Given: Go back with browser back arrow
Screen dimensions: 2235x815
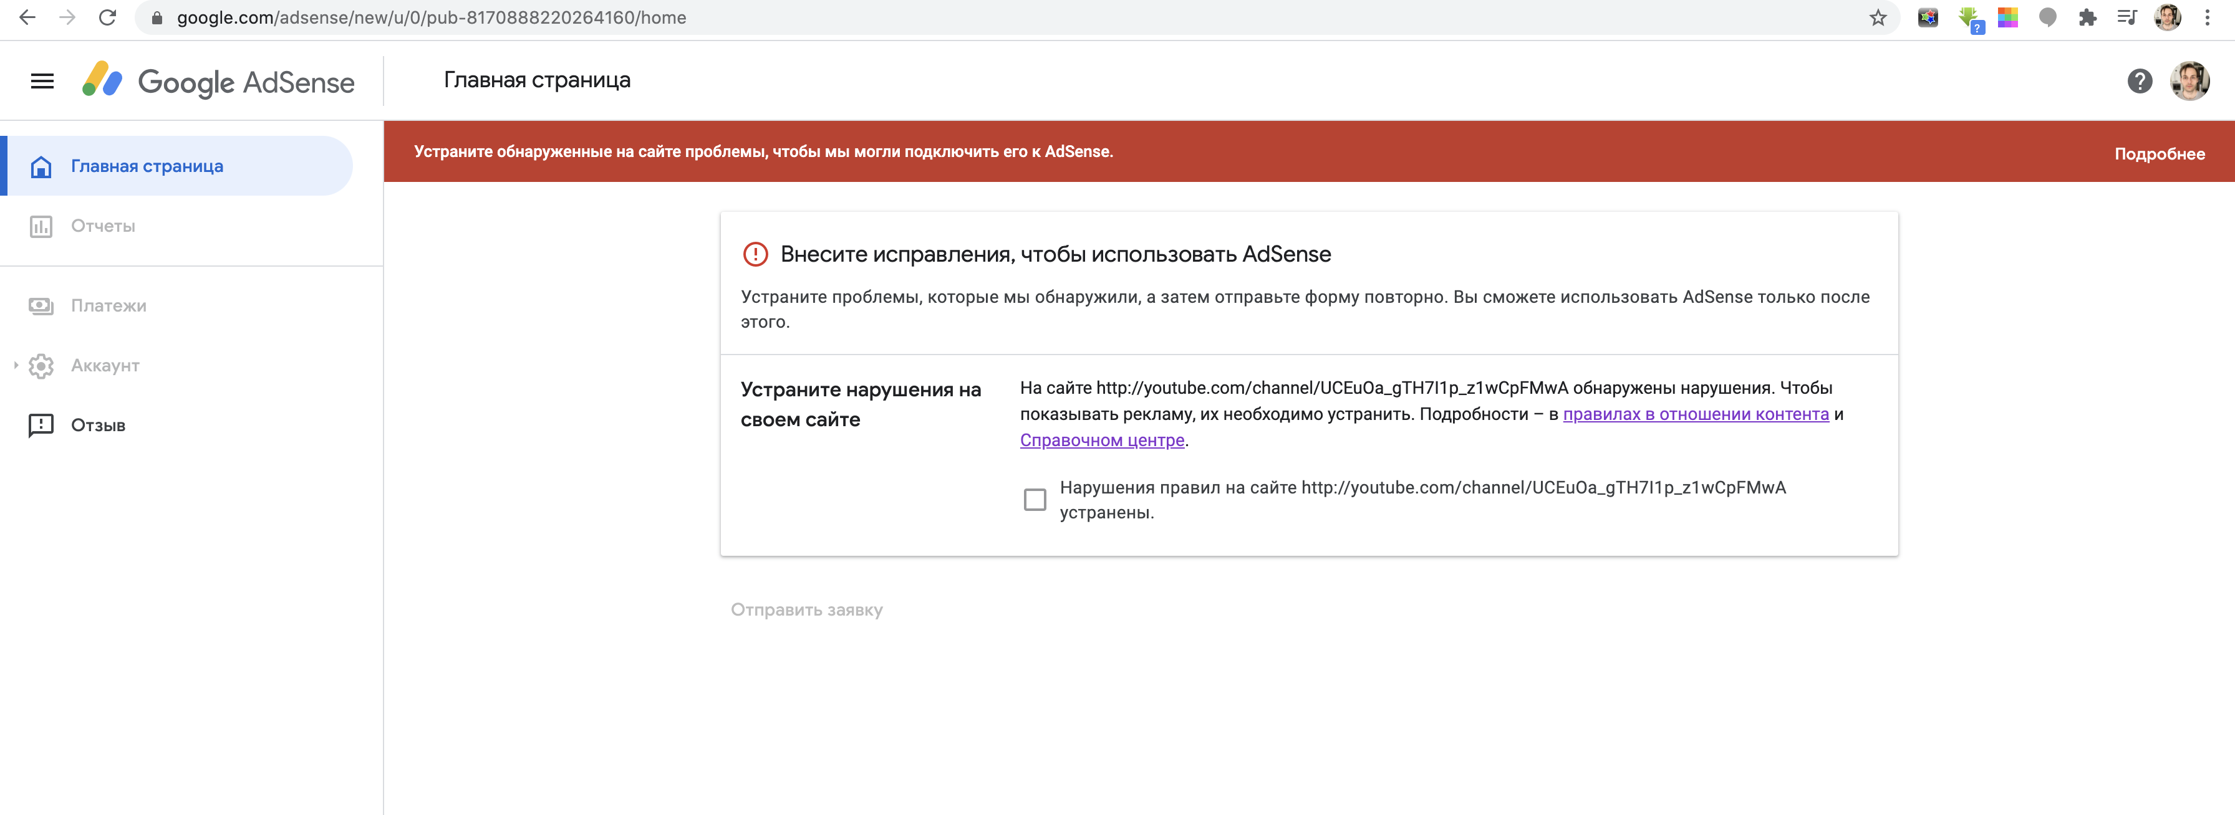Looking at the screenshot, I should click(x=27, y=17).
